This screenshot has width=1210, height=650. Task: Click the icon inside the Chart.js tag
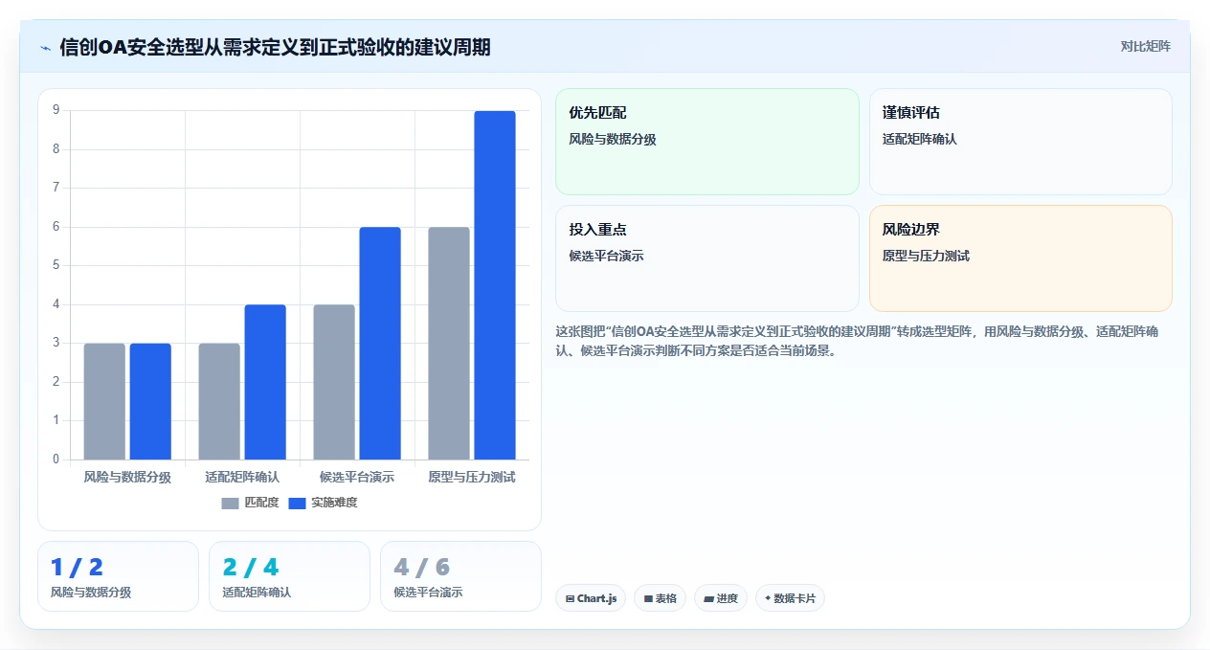coord(570,598)
